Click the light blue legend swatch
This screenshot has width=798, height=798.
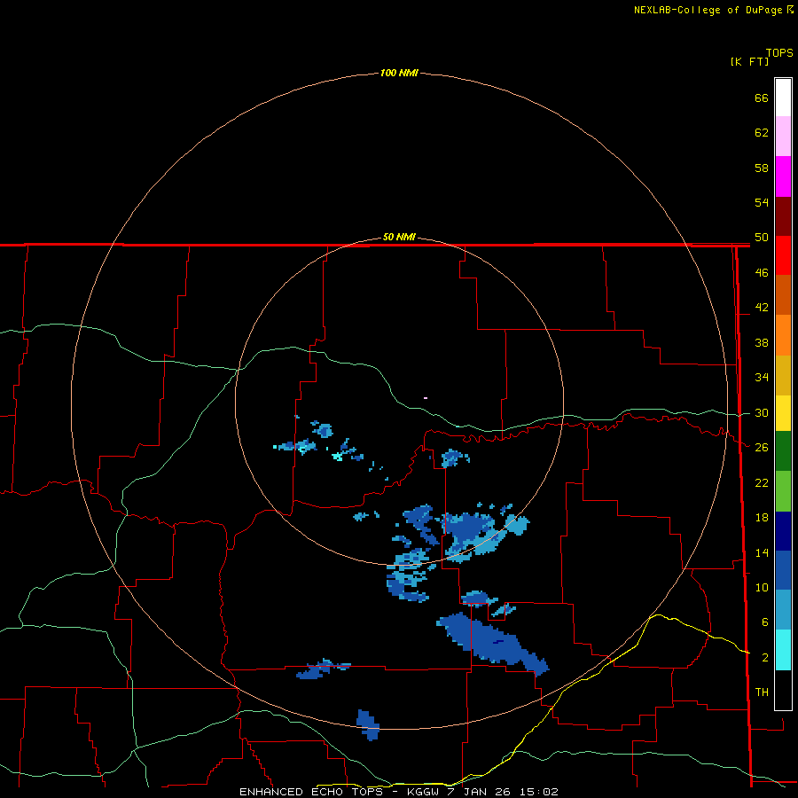[783, 610]
